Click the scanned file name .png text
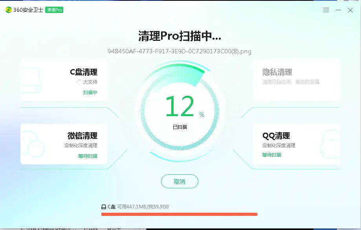 (180, 51)
